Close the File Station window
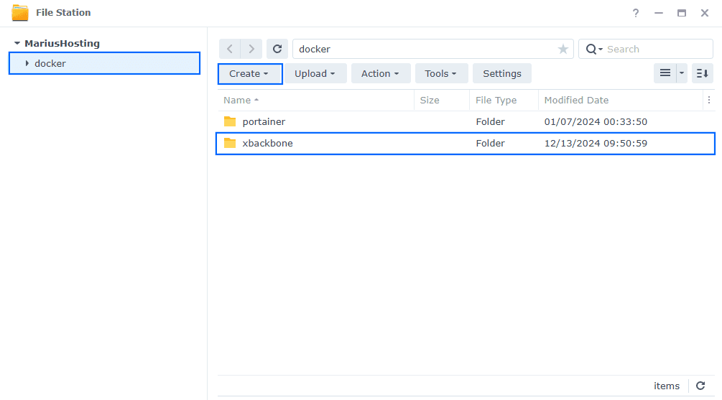 coord(705,13)
